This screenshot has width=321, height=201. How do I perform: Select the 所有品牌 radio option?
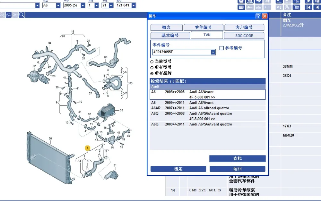(152, 73)
